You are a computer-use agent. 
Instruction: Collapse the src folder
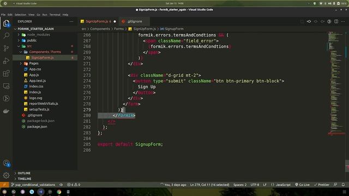29,46
